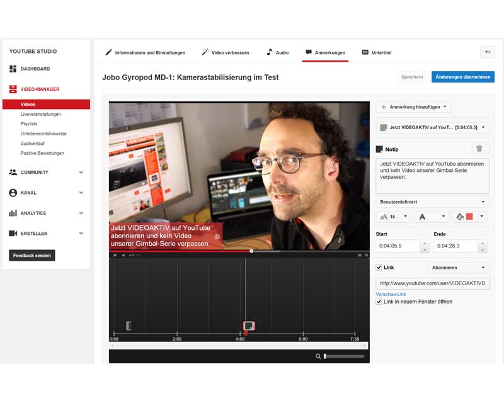Open Liveveranstaltungen in sidebar
This screenshot has width=504, height=403.
(40, 114)
